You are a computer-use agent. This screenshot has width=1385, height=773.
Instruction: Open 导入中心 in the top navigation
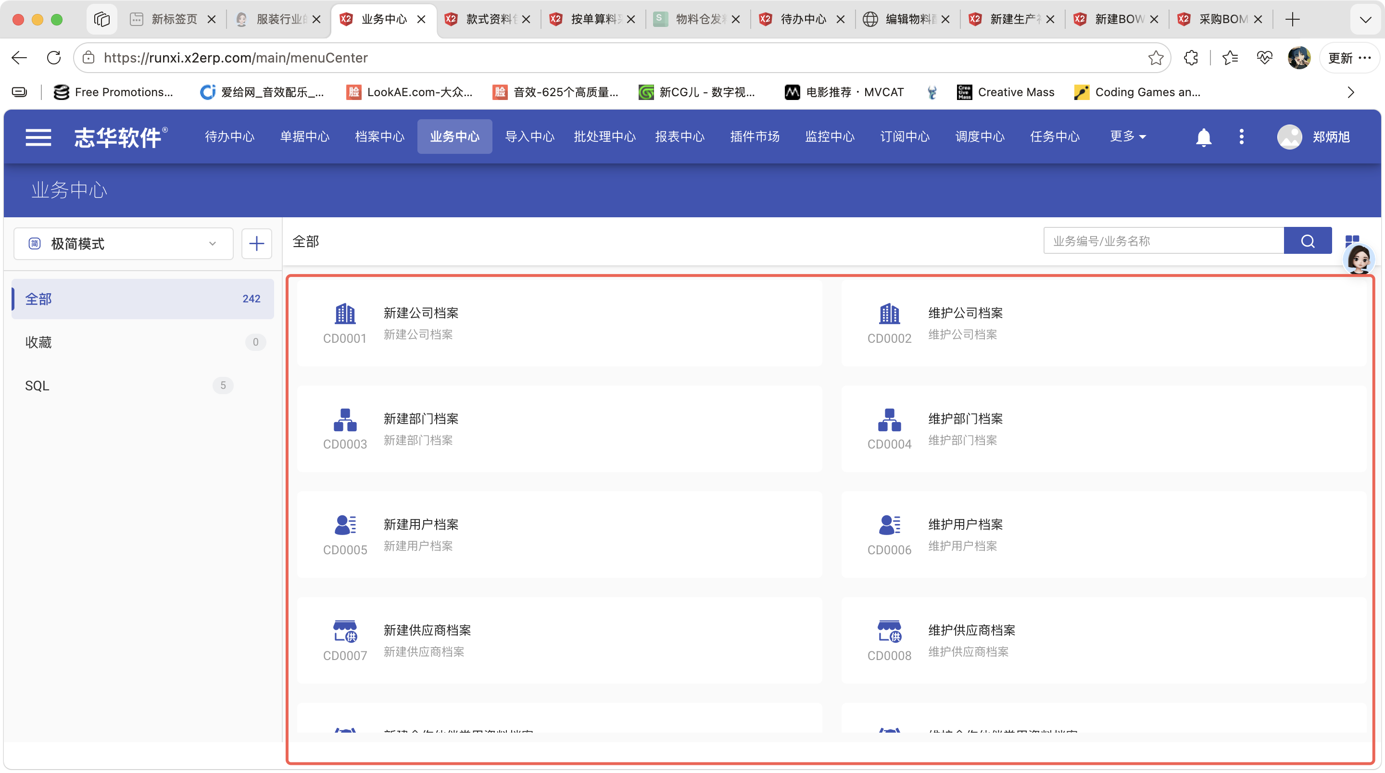(x=529, y=137)
